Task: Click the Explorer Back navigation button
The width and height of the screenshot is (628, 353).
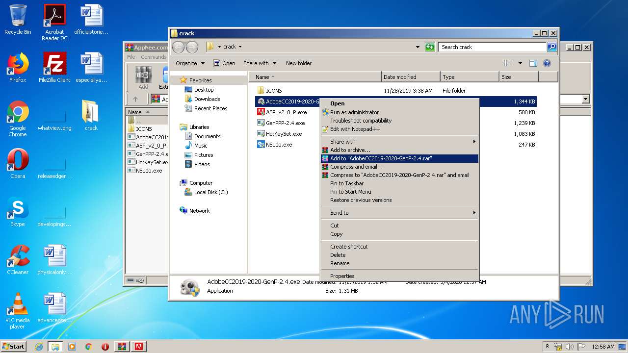Action: tap(178, 47)
